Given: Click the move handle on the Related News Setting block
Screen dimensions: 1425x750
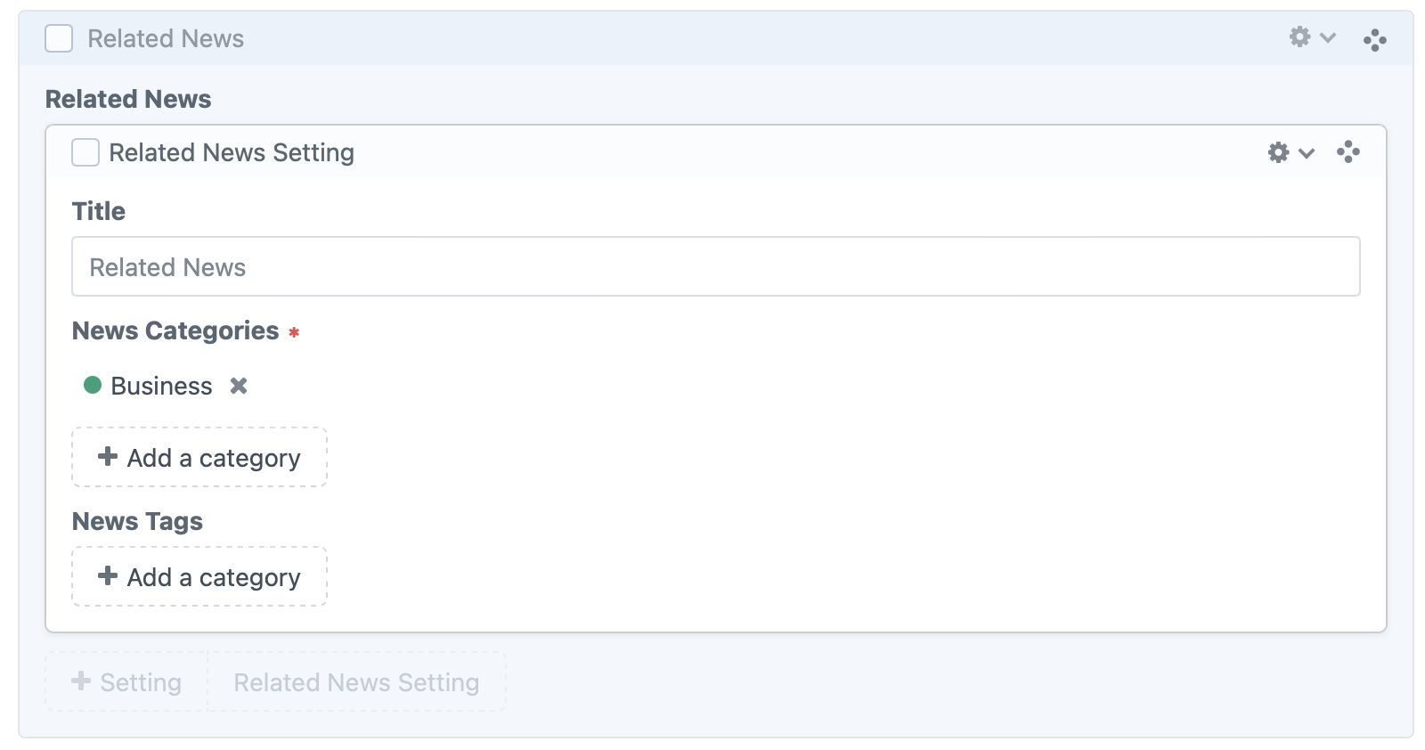Looking at the screenshot, I should coord(1348,152).
